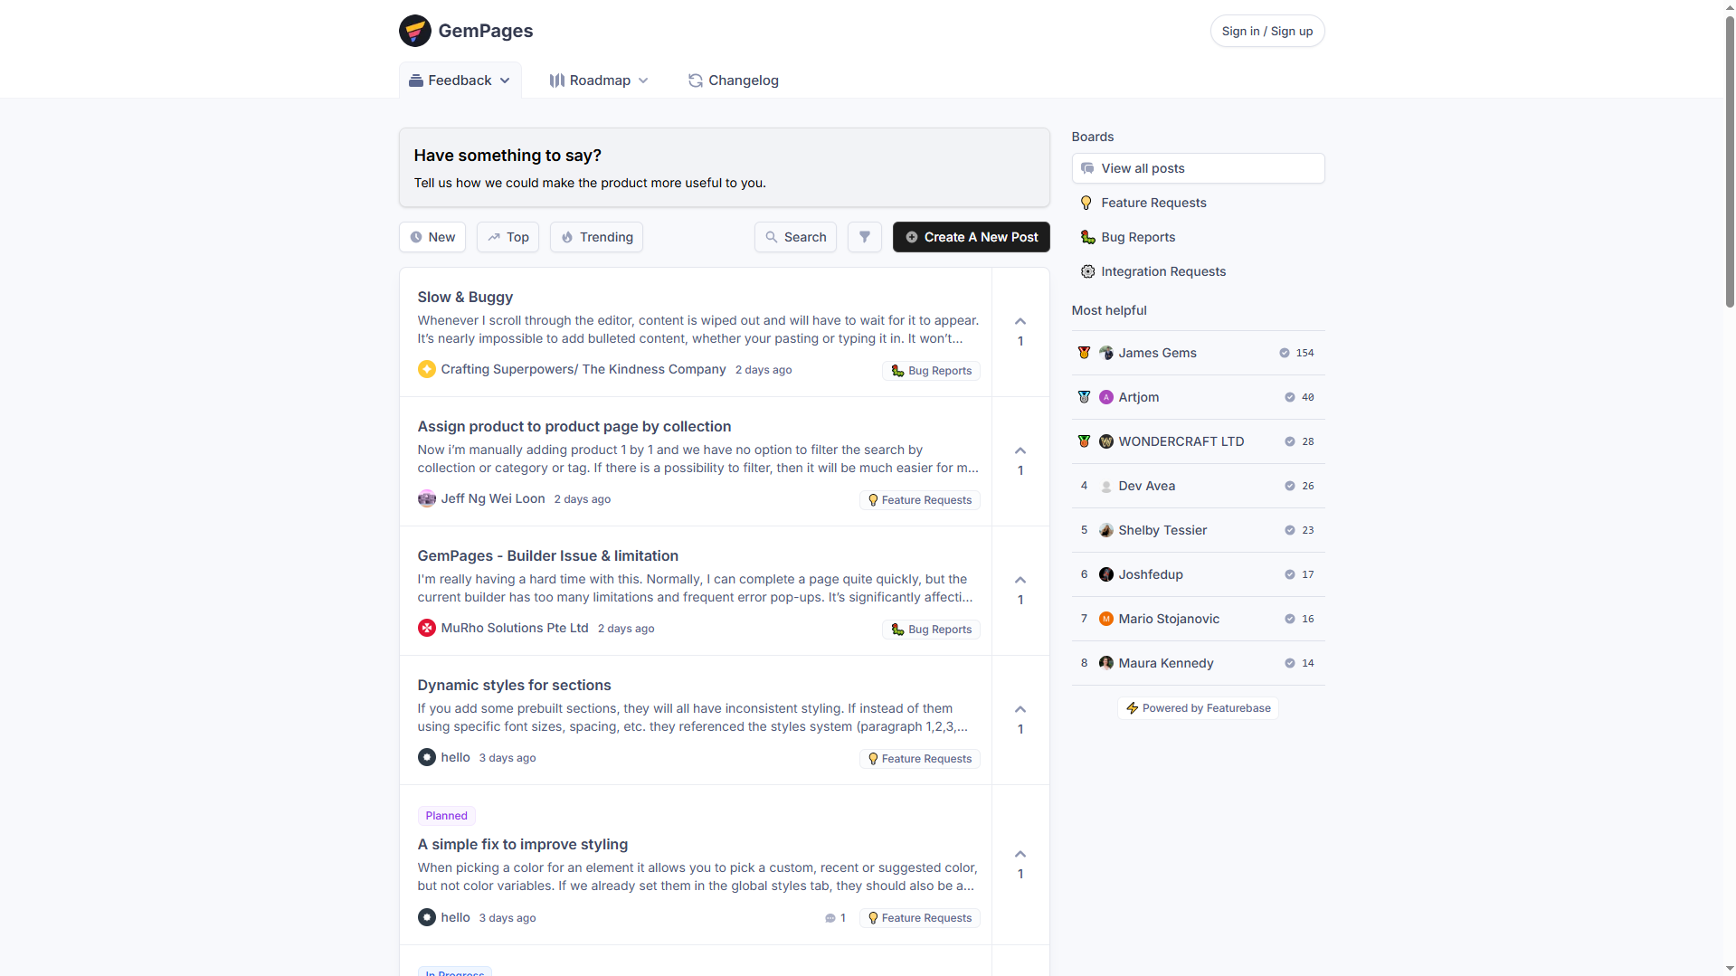Click the page vertical scrollbar
The image size is (1736, 976).
pos(1729,163)
